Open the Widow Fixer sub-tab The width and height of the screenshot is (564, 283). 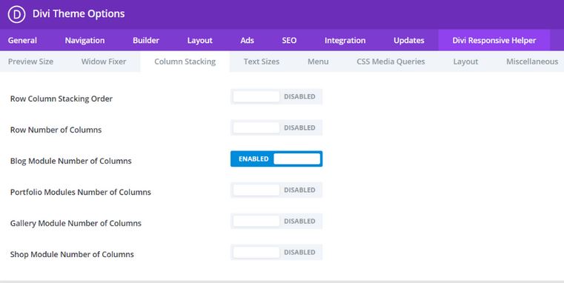(x=104, y=61)
